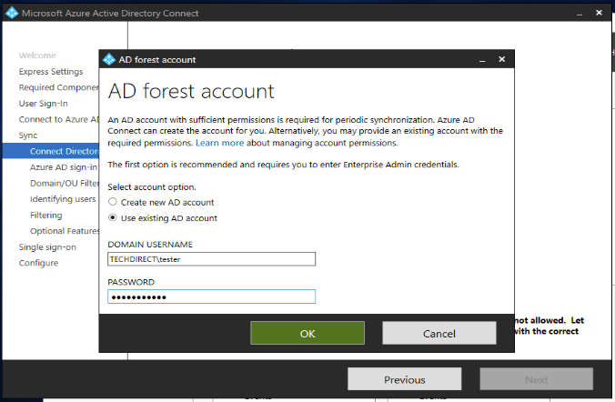Open the Learn more link
The image size is (615, 402).
219,143
